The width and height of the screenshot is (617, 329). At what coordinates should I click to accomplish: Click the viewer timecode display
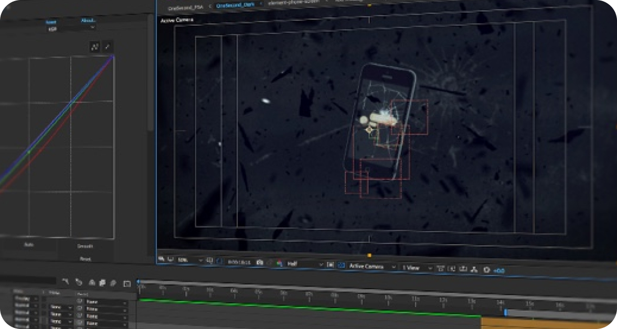click(x=239, y=262)
